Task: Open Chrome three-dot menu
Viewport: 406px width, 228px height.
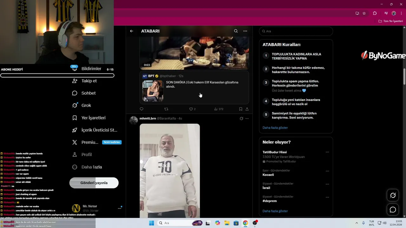Action: 401,13
